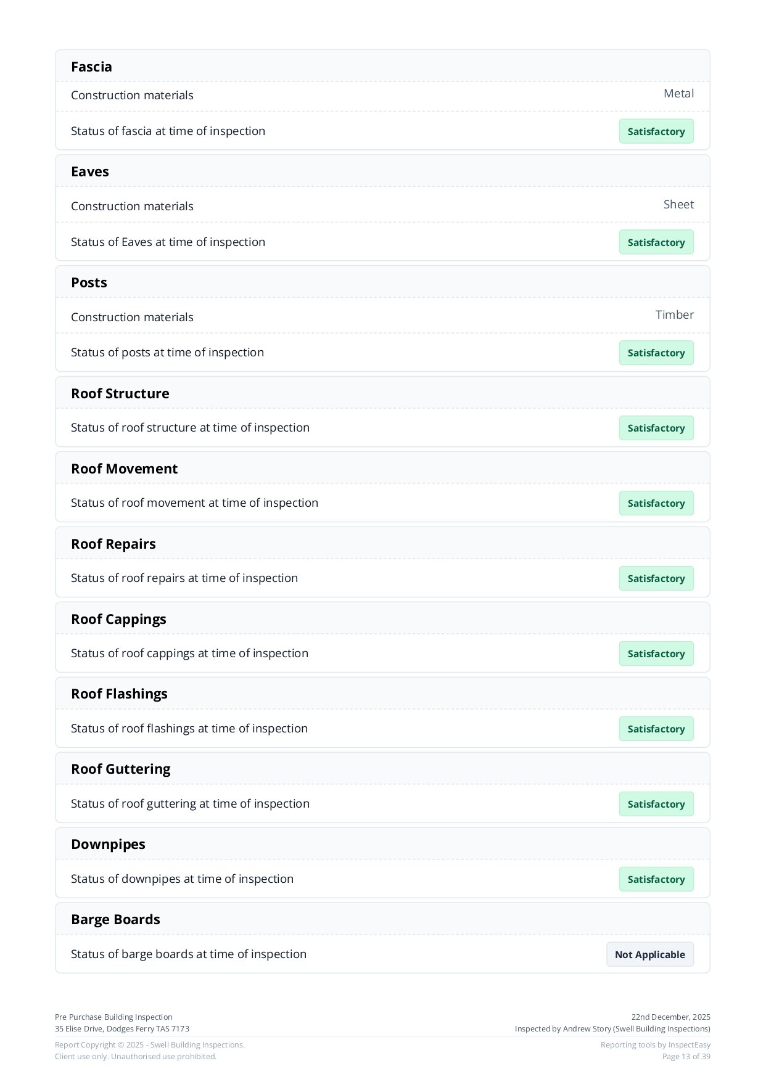
Task: Click Roof Movement Satisfactory badge
Action: pyautogui.click(x=656, y=503)
